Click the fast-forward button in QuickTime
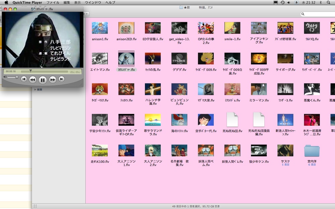The height and width of the screenshot is (209, 335). pos(53,80)
